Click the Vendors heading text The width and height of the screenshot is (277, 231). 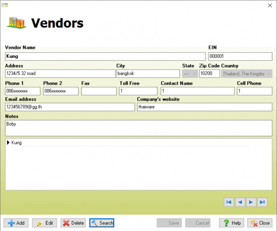[57, 23]
